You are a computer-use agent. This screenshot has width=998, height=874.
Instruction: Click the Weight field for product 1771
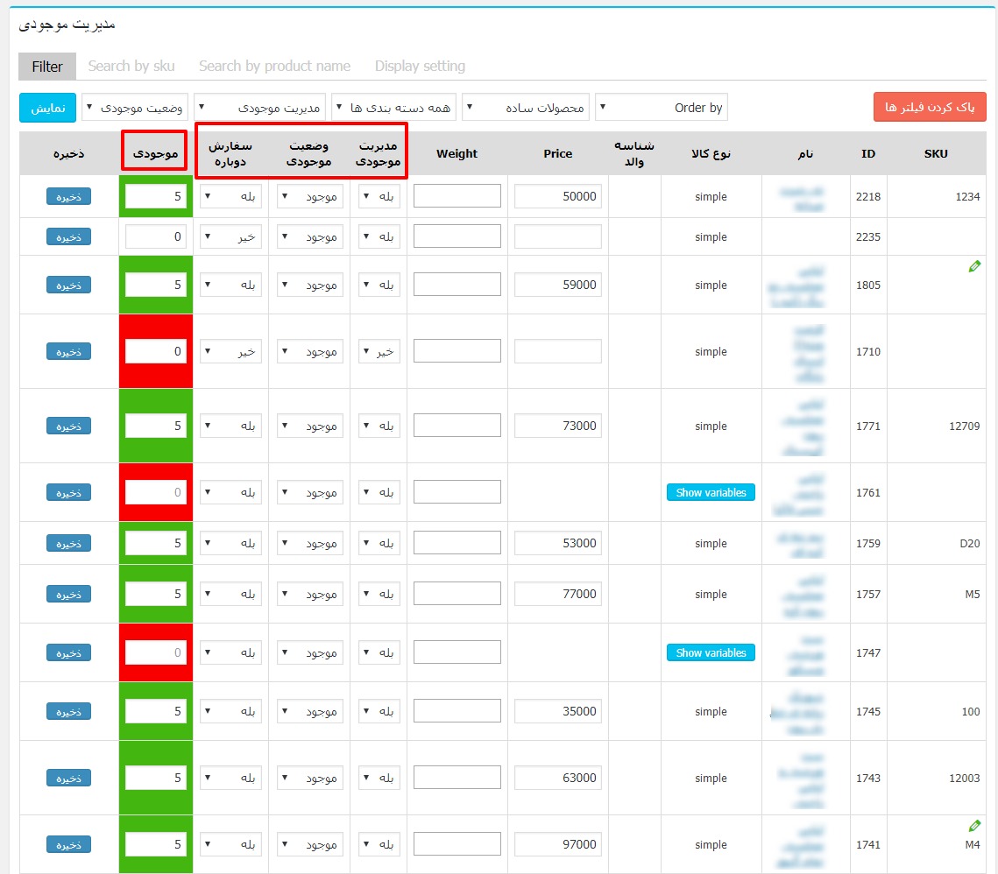(457, 426)
